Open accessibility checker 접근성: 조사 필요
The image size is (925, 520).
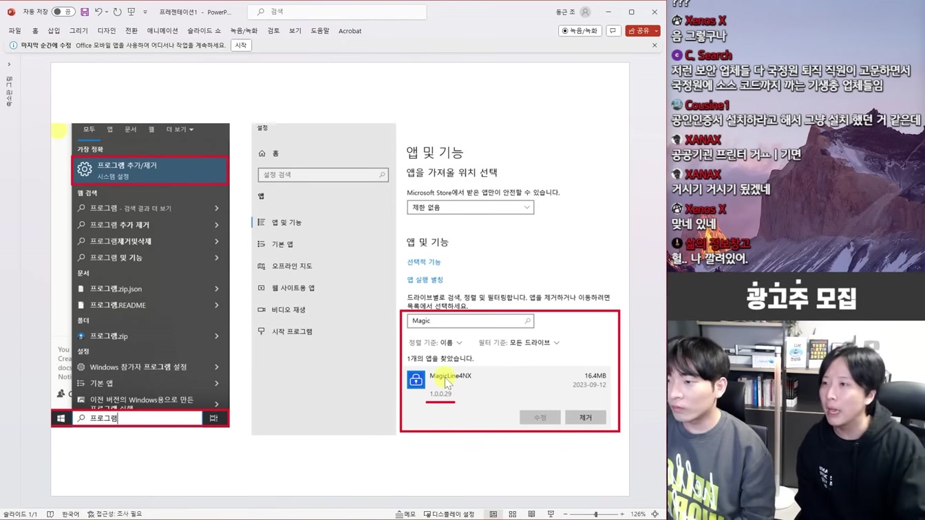pyautogui.click(x=114, y=514)
